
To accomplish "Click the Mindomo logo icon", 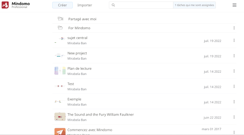I will click(5, 5).
